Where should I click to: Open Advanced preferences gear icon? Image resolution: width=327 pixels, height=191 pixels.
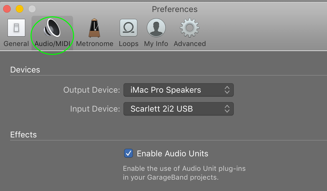189,28
